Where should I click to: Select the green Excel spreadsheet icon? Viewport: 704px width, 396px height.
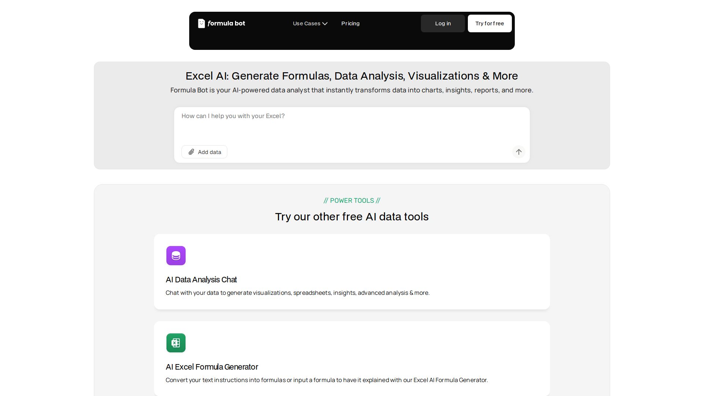pyautogui.click(x=176, y=342)
